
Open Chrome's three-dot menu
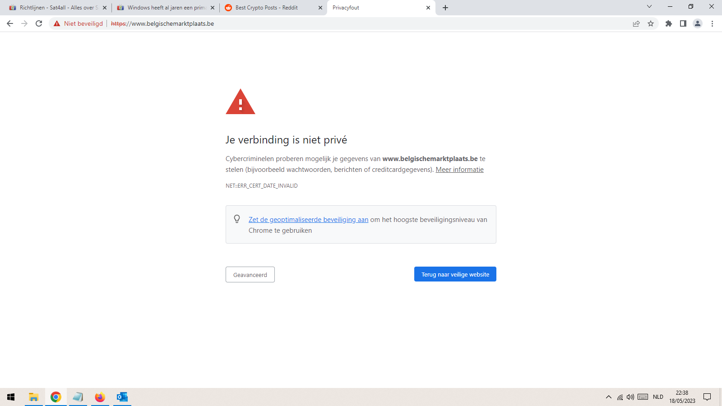click(x=712, y=23)
